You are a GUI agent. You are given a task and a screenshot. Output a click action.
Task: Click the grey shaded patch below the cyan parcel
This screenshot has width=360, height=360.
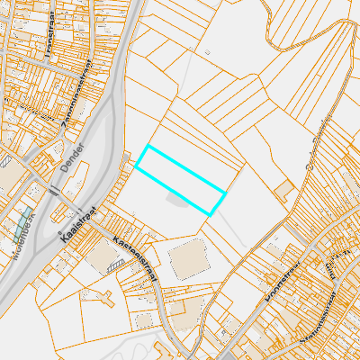coord(177,200)
